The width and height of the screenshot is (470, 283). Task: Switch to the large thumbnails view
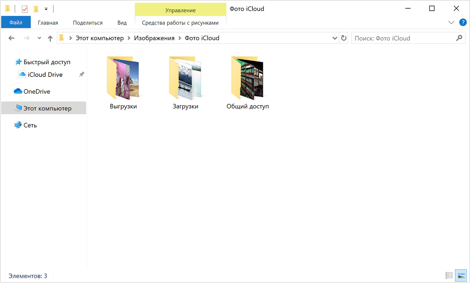[x=461, y=275]
